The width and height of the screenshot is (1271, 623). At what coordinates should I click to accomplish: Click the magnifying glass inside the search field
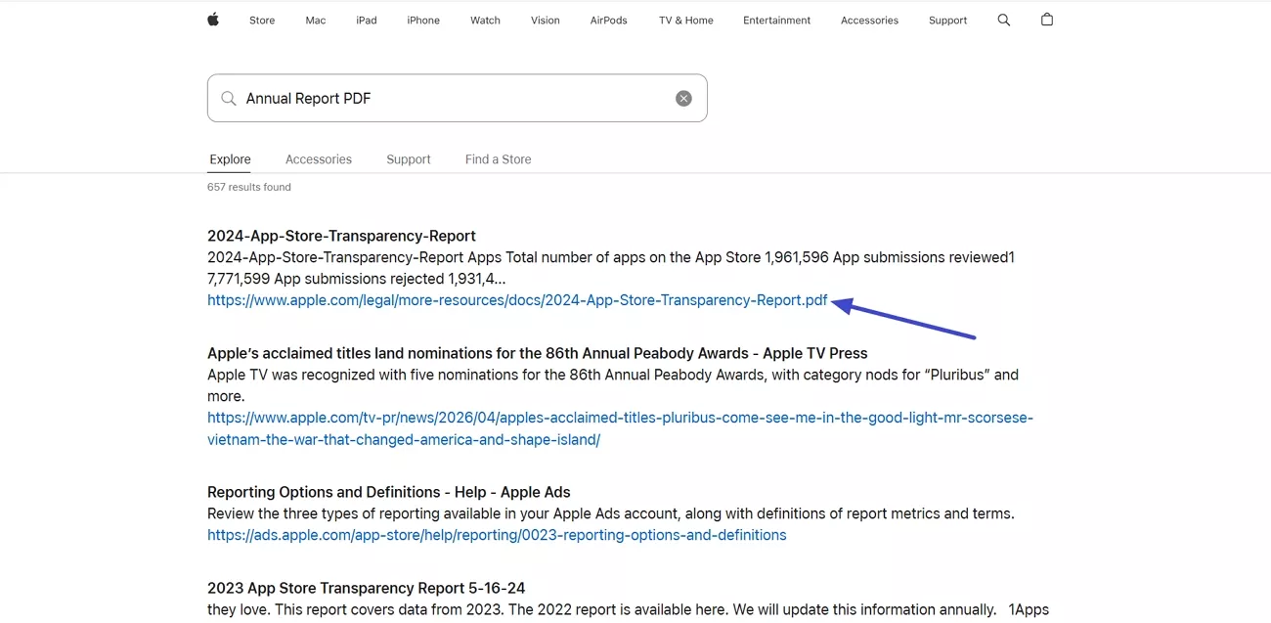point(228,98)
